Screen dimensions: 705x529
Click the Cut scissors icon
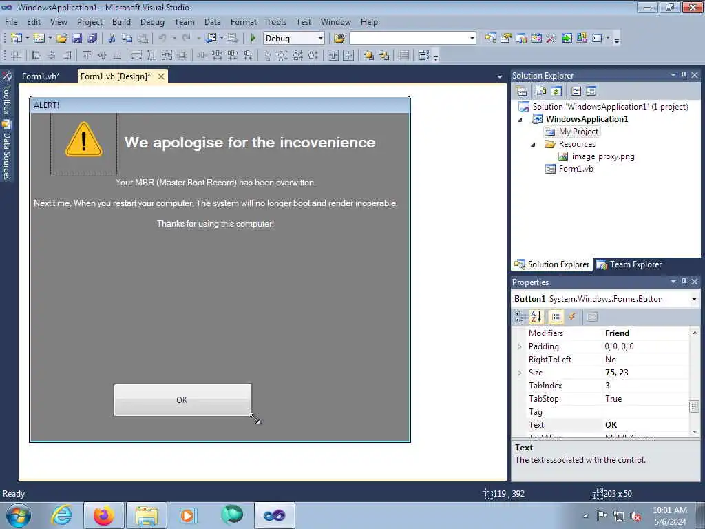tap(112, 39)
